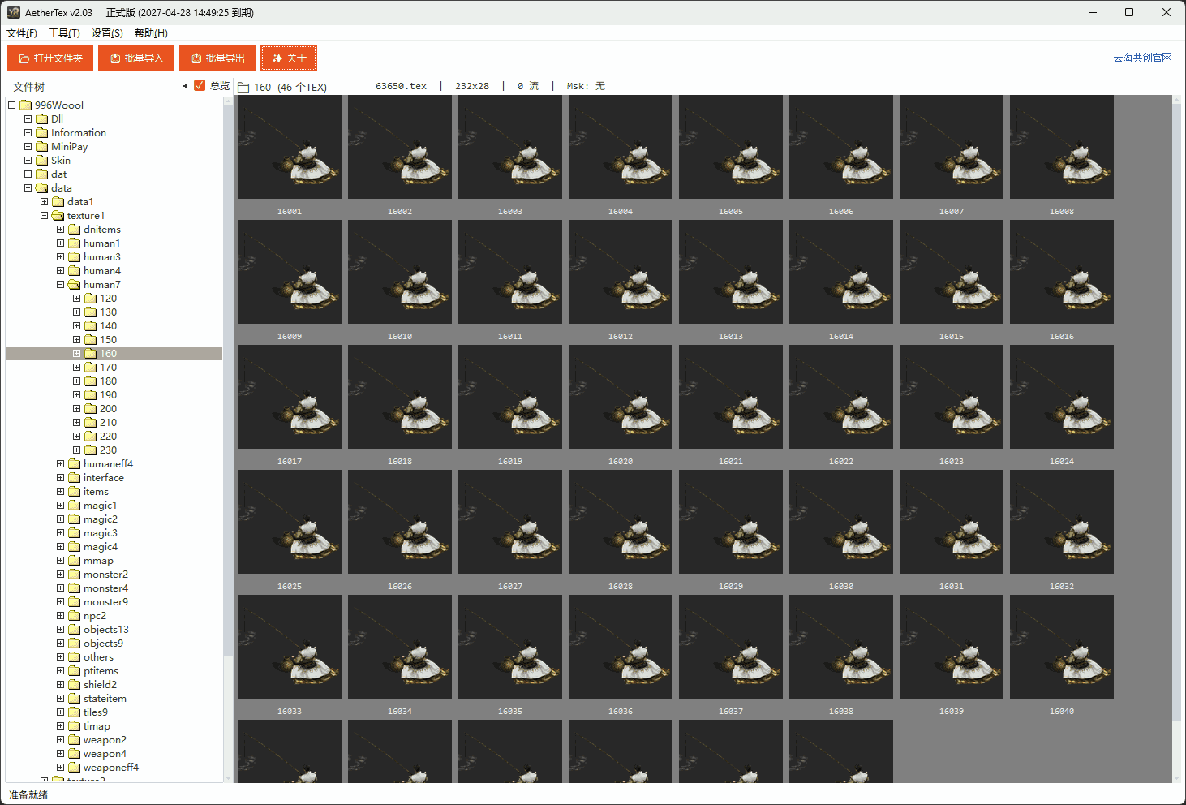Select the 170 folder icon
This screenshot has height=805, width=1186.
coord(90,367)
